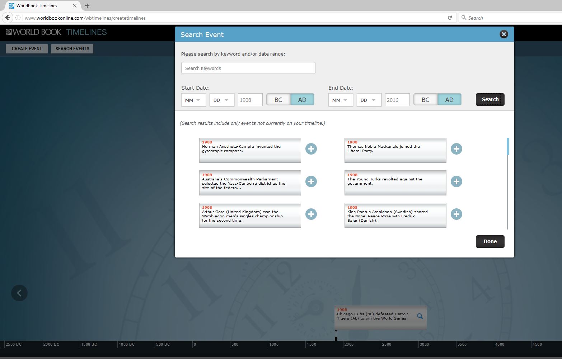Add the Arthur Gore Wimbledon event with plus icon

point(311,214)
